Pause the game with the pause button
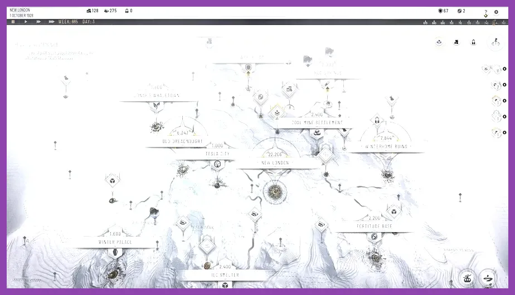Viewport: 515px width, 295px height. (x=13, y=22)
